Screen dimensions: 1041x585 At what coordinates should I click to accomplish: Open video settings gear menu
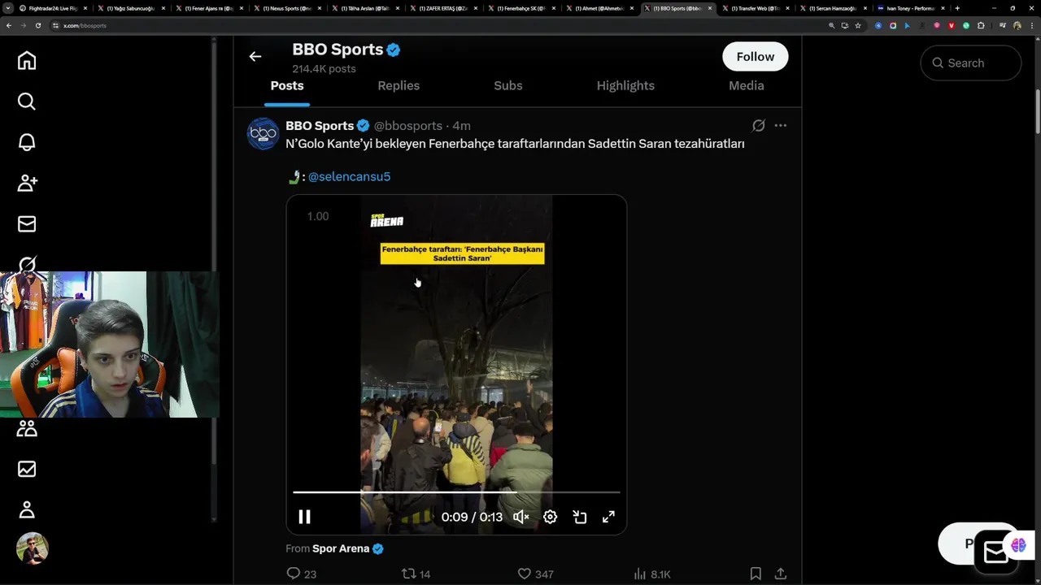point(551,517)
